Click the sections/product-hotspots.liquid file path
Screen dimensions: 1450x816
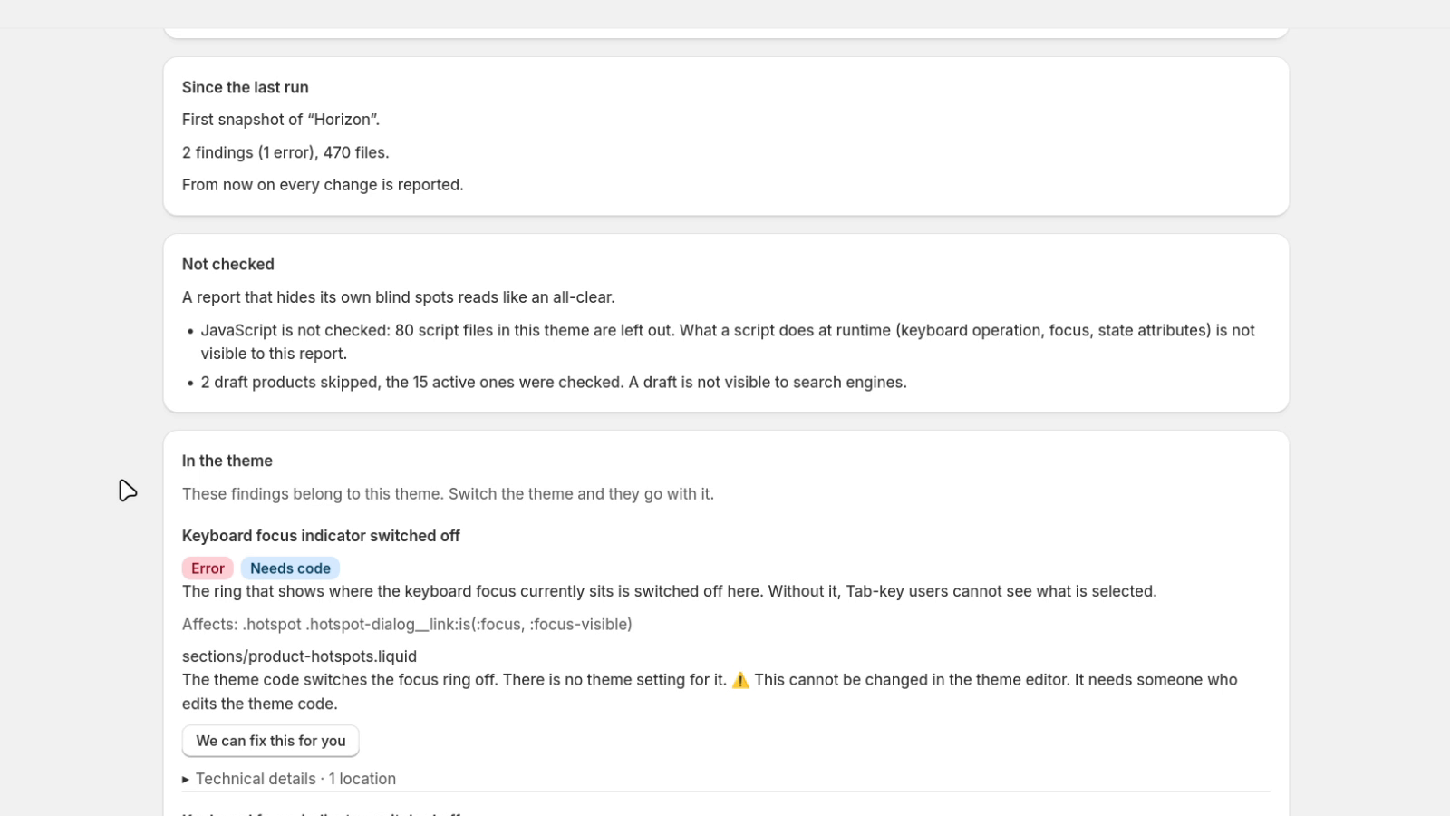click(x=299, y=656)
